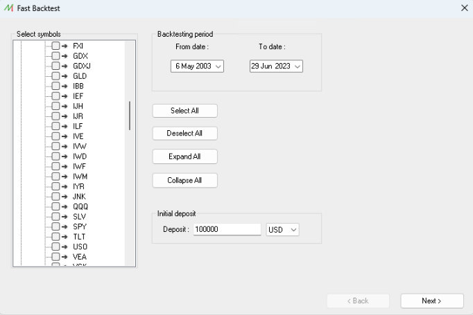The height and width of the screenshot is (315, 473).
Task: Select the IWD symbol label
Action: click(80, 156)
